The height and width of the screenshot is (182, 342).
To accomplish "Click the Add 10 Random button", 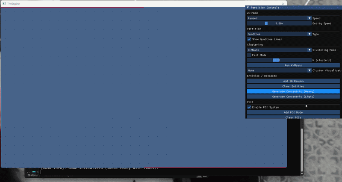I will click(293, 81).
